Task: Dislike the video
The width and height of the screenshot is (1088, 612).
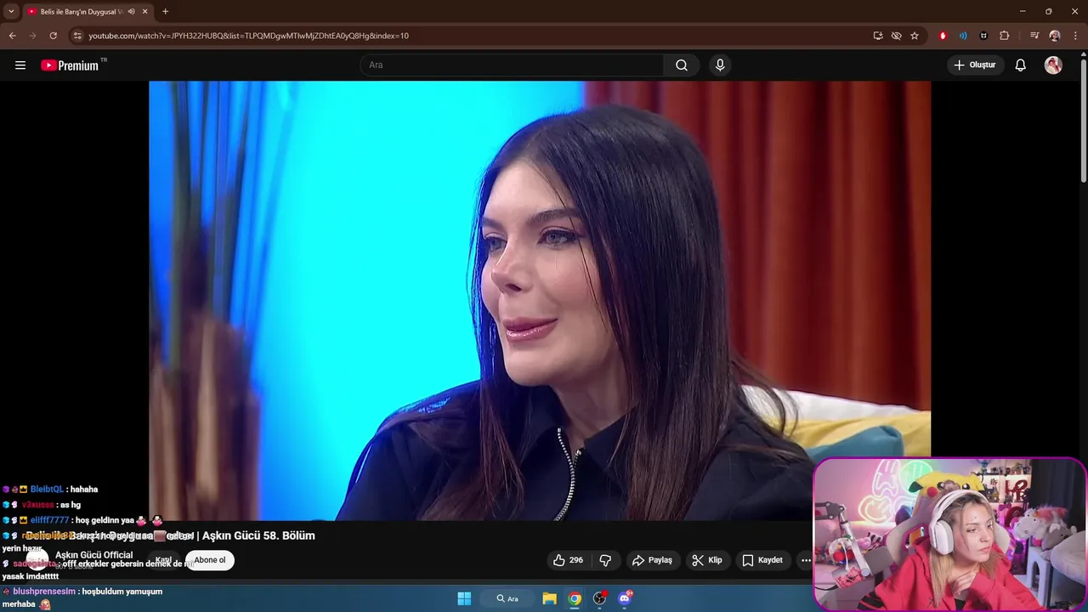Action: click(x=605, y=560)
